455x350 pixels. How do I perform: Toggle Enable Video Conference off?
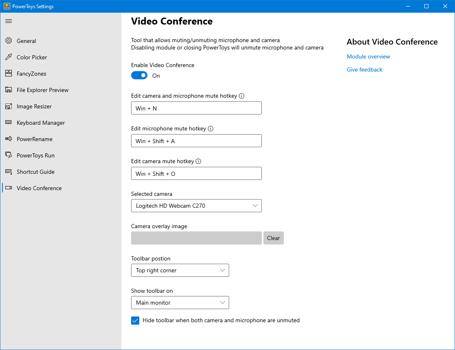tap(139, 75)
